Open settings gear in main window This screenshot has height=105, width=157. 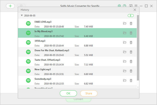119,6
